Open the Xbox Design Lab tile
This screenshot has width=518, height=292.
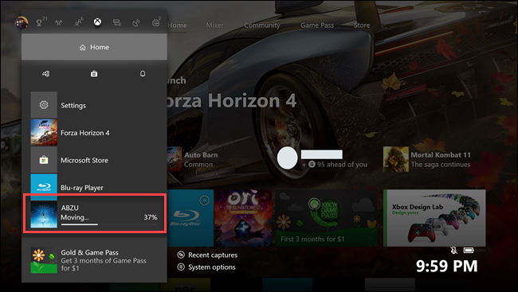coord(434,218)
